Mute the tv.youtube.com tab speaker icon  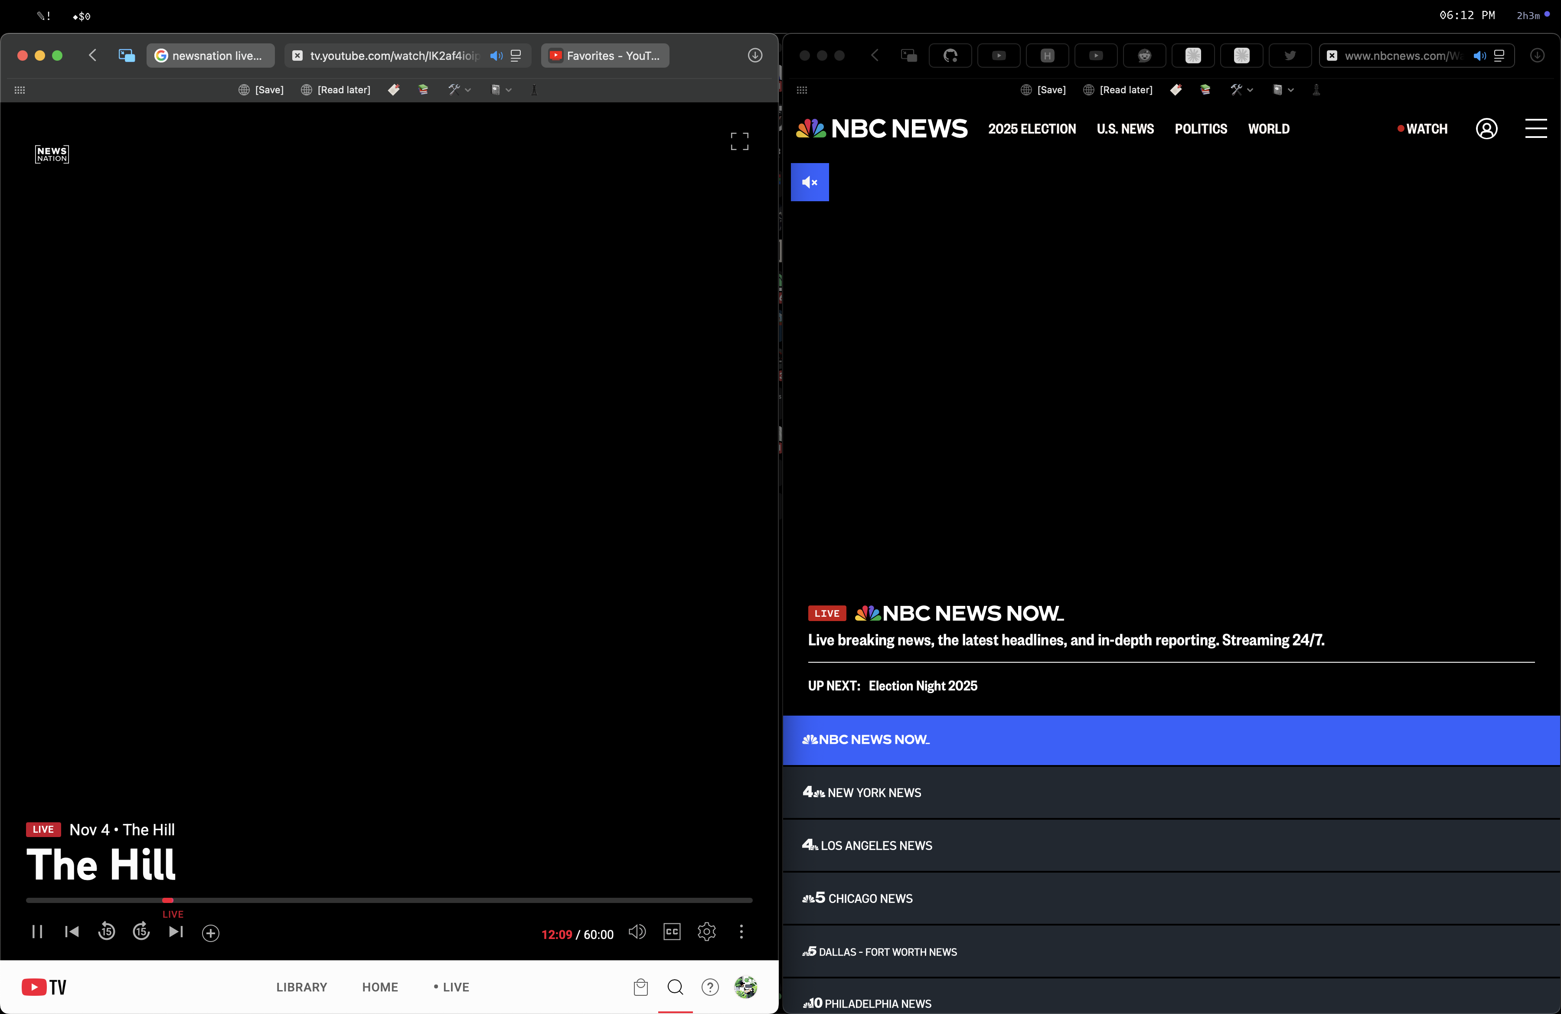[496, 56]
